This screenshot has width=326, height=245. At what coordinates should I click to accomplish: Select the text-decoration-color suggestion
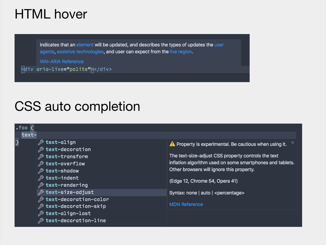[x=77, y=199]
